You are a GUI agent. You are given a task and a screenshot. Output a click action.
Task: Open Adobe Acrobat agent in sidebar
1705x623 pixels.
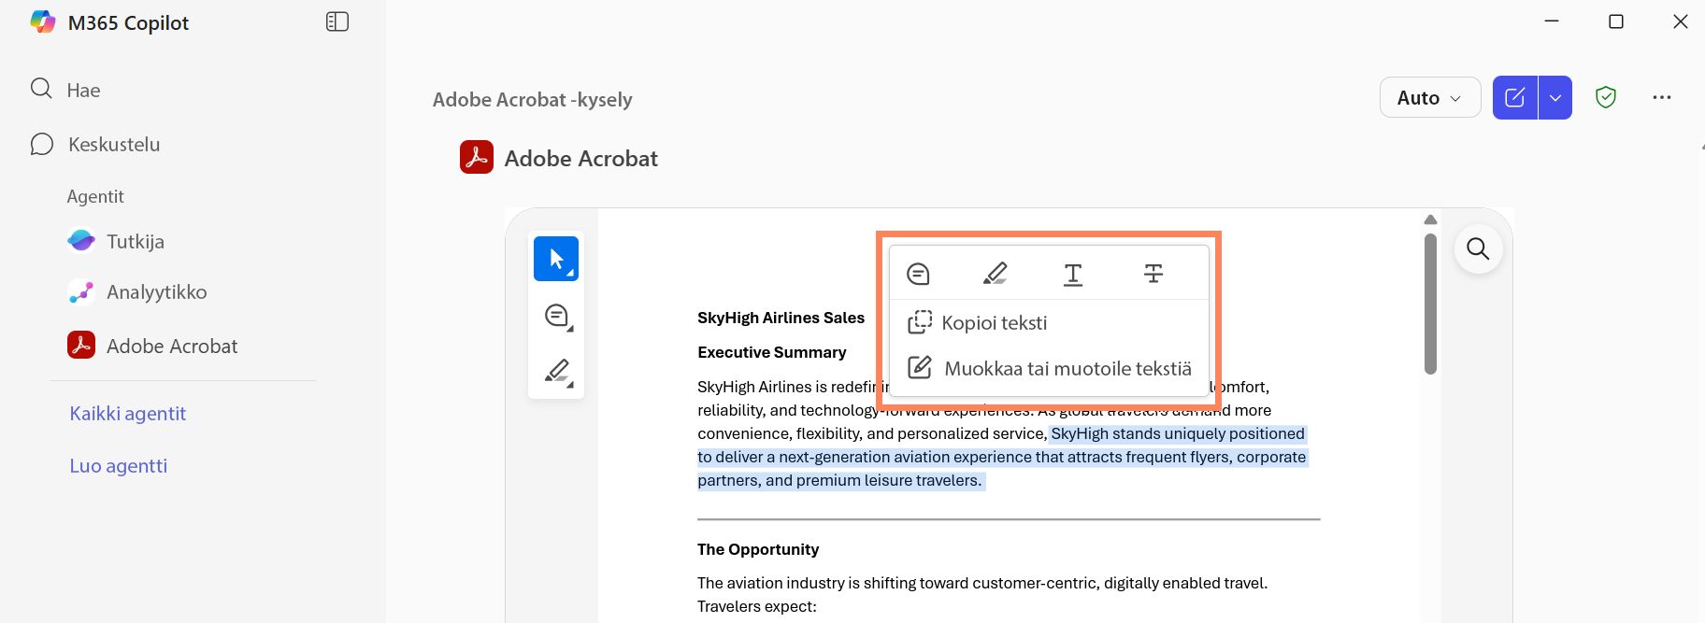(152, 346)
